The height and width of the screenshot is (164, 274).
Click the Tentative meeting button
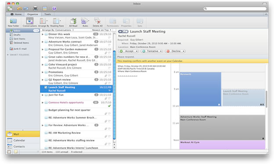[x=150, y=51]
